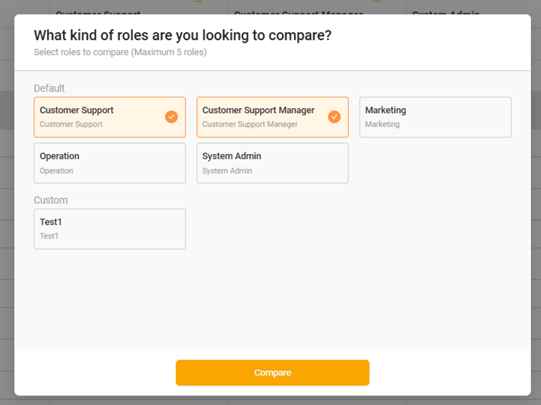Select the Marketing role card
The image size is (541, 405).
click(x=436, y=117)
